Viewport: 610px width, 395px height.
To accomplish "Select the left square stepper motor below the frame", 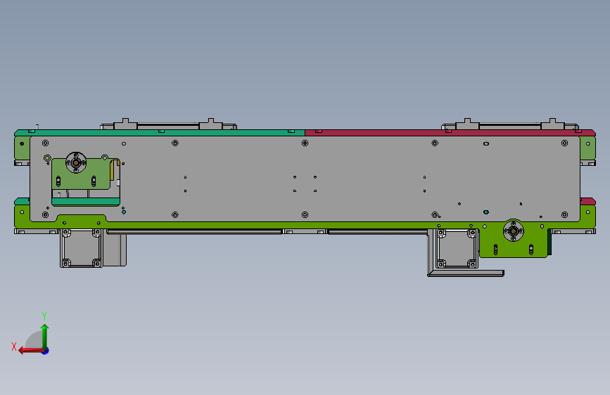I will pos(81,248).
